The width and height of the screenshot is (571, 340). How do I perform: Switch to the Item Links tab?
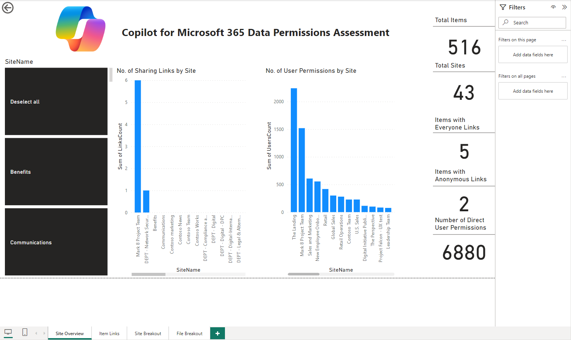[109, 333]
